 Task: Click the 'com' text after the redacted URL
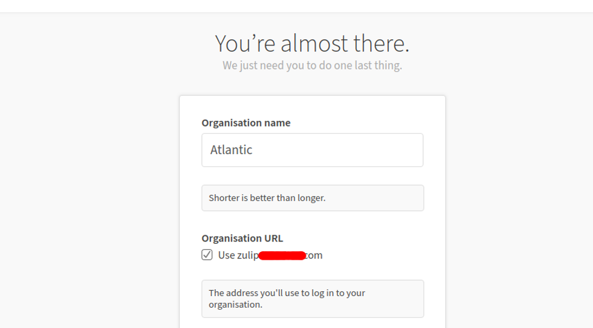point(314,255)
